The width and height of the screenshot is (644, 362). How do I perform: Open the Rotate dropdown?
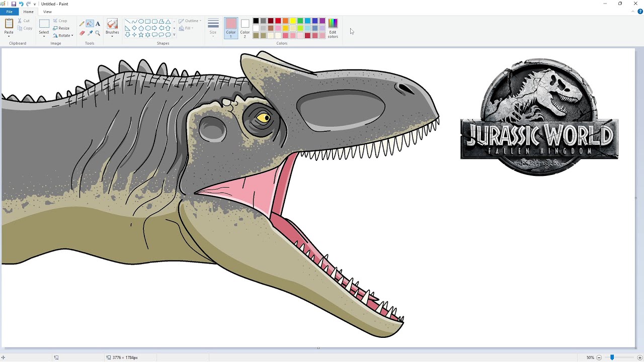[x=63, y=36]
